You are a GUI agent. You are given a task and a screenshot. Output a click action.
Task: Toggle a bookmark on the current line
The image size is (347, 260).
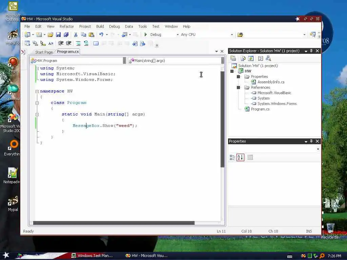click(x=96, y=43)
